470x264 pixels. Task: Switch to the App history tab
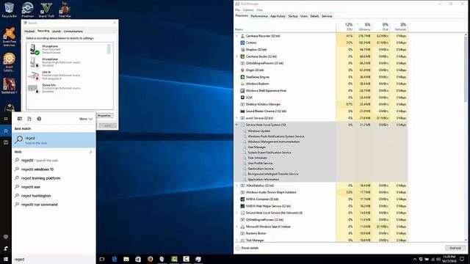point(278,16)
